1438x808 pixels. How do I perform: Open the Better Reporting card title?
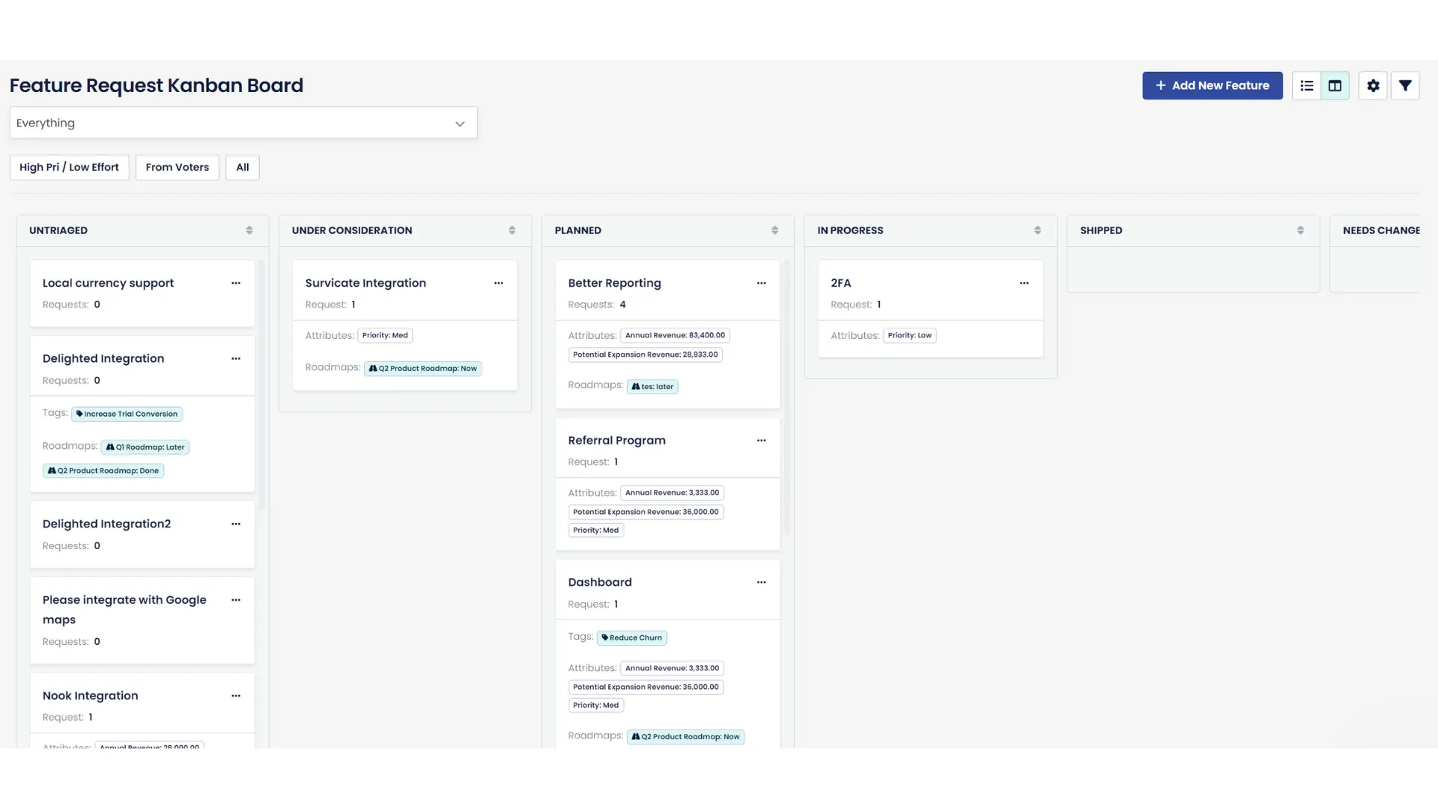(614, 284)
